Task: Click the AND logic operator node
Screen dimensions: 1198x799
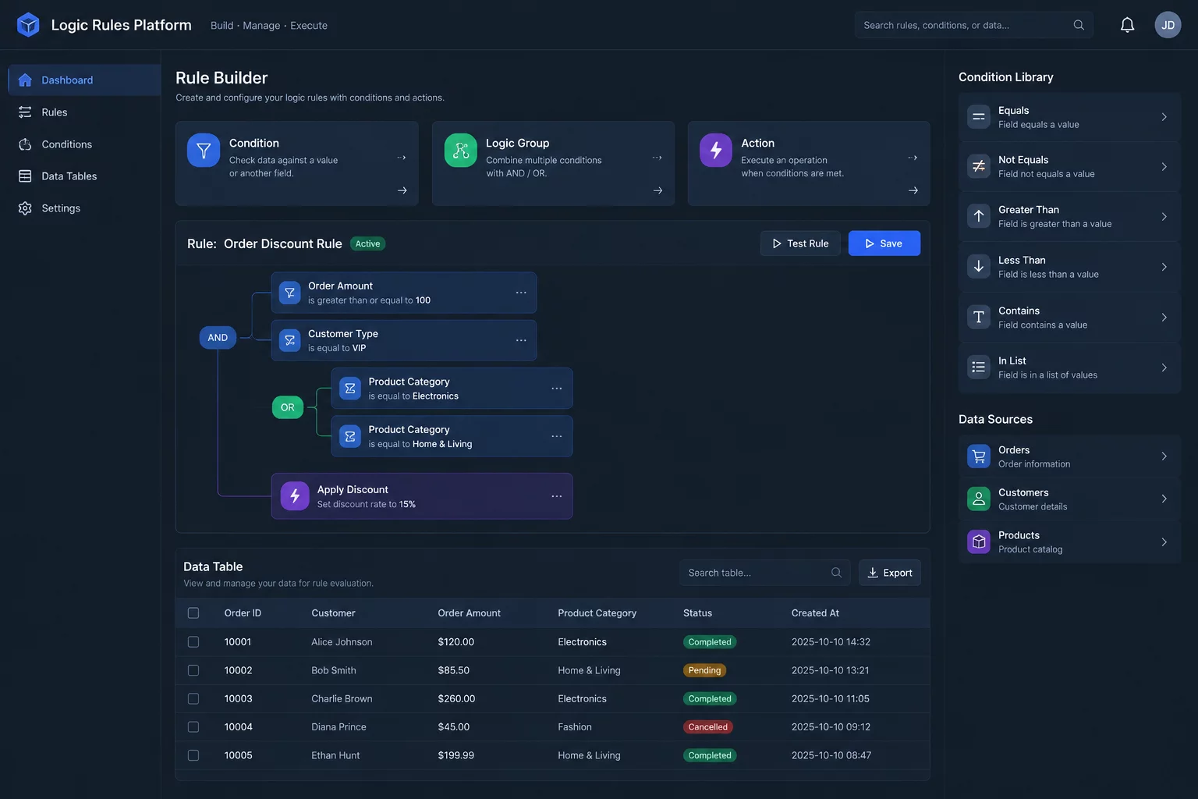Action: coord(218,338)
